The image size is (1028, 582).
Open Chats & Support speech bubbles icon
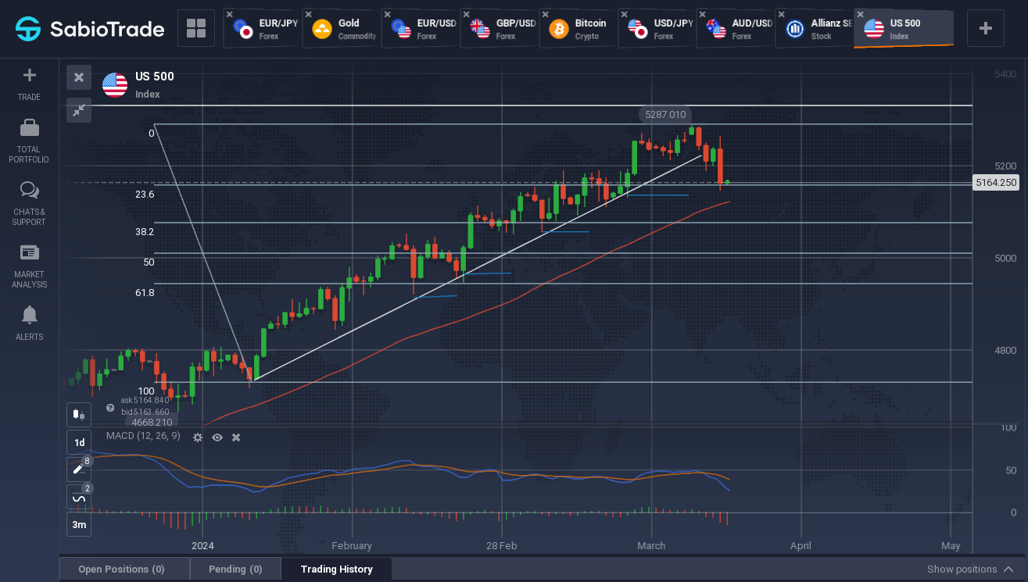(29, 190)
